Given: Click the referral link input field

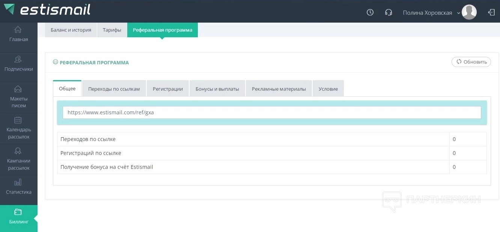Looking at the screenshot, I should (x=272, y=112).
